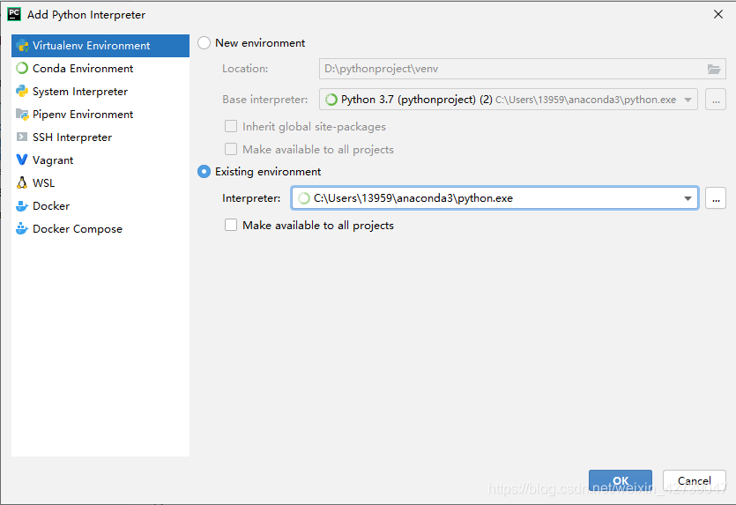The width and height of the screenshot is (736, 505).
Task: Click the System Interpreter python icon
Action: (22, 92)
